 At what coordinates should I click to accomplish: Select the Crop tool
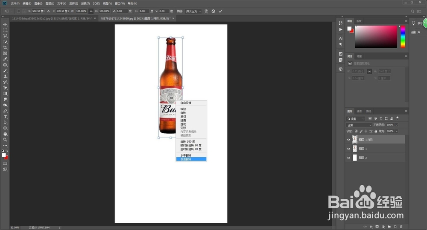click(x=5, y=48)
